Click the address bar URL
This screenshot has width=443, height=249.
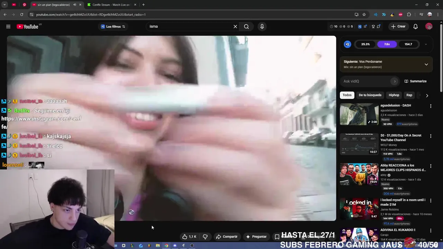point(91,15)
